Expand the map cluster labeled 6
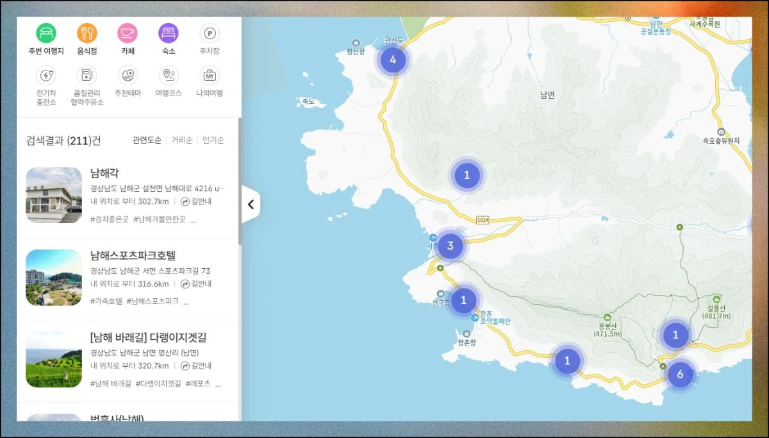Screen dimensions: 769x438 pos(680,375)
